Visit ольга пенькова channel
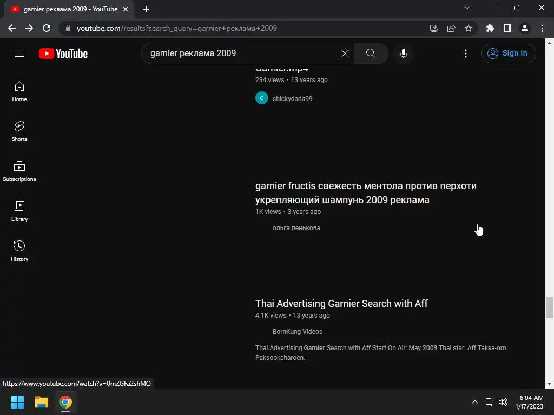 click(x=296, y=228)
